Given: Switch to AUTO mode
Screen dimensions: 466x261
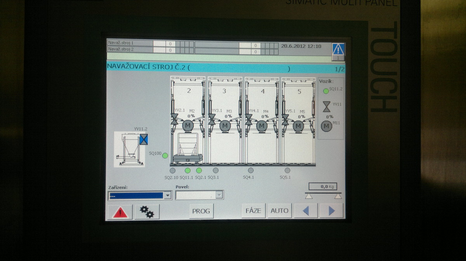Looking at the screenshot, I should 280,211.
